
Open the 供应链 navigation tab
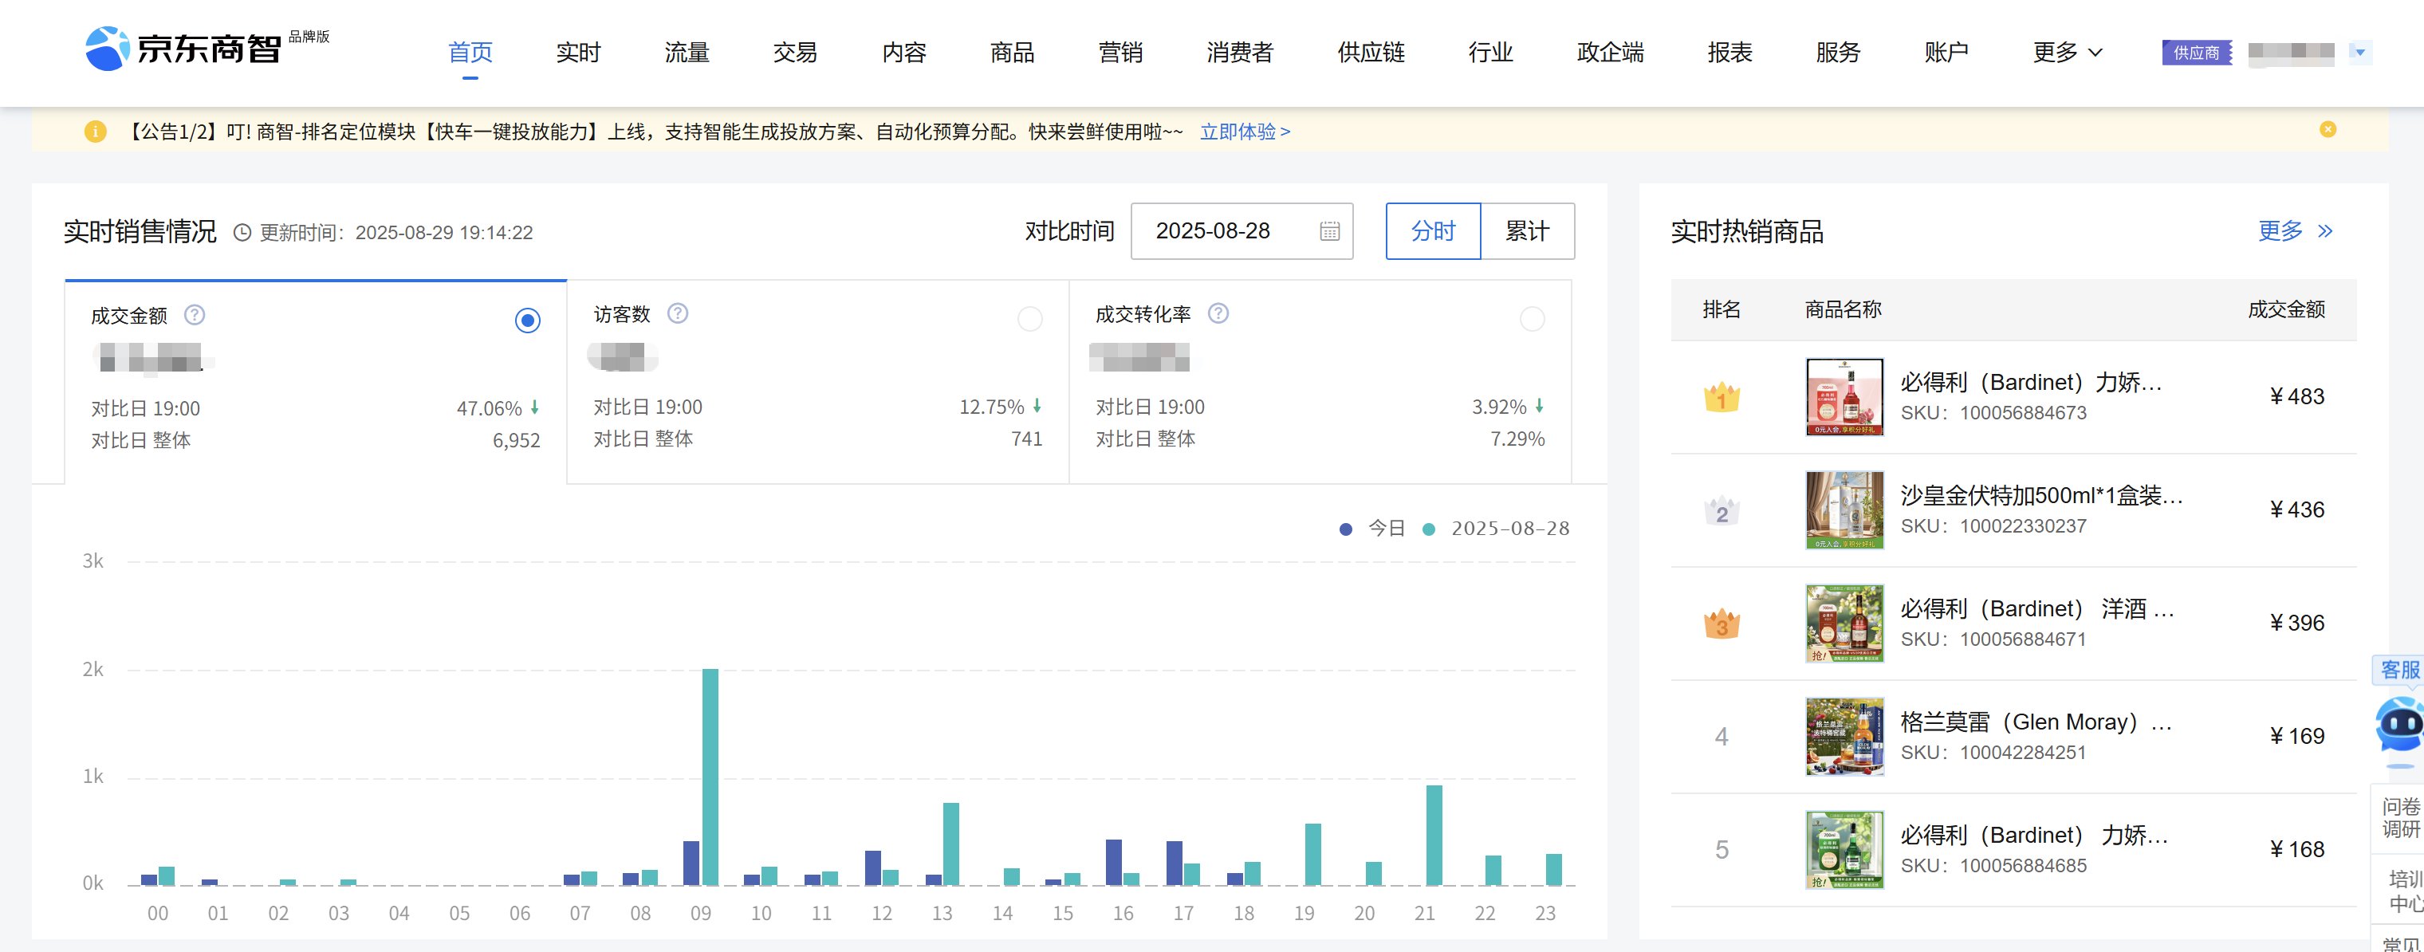(x=1371, y=53)
